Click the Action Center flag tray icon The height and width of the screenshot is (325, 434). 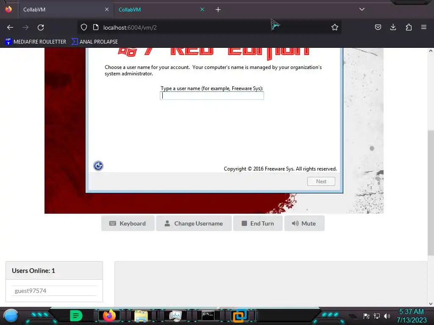367,316
